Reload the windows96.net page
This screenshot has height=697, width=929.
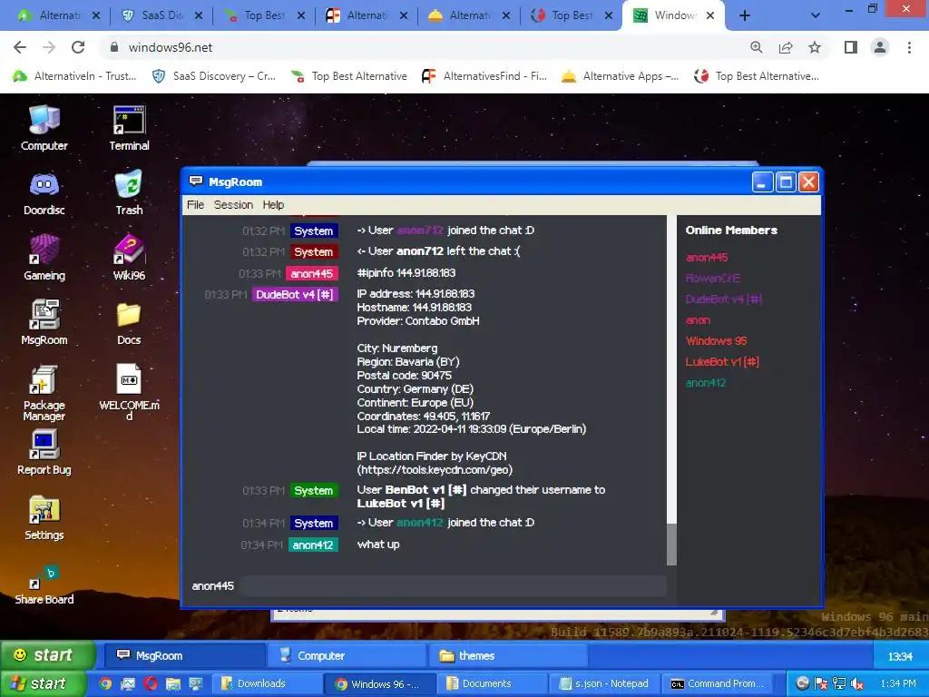pos(78,47)
